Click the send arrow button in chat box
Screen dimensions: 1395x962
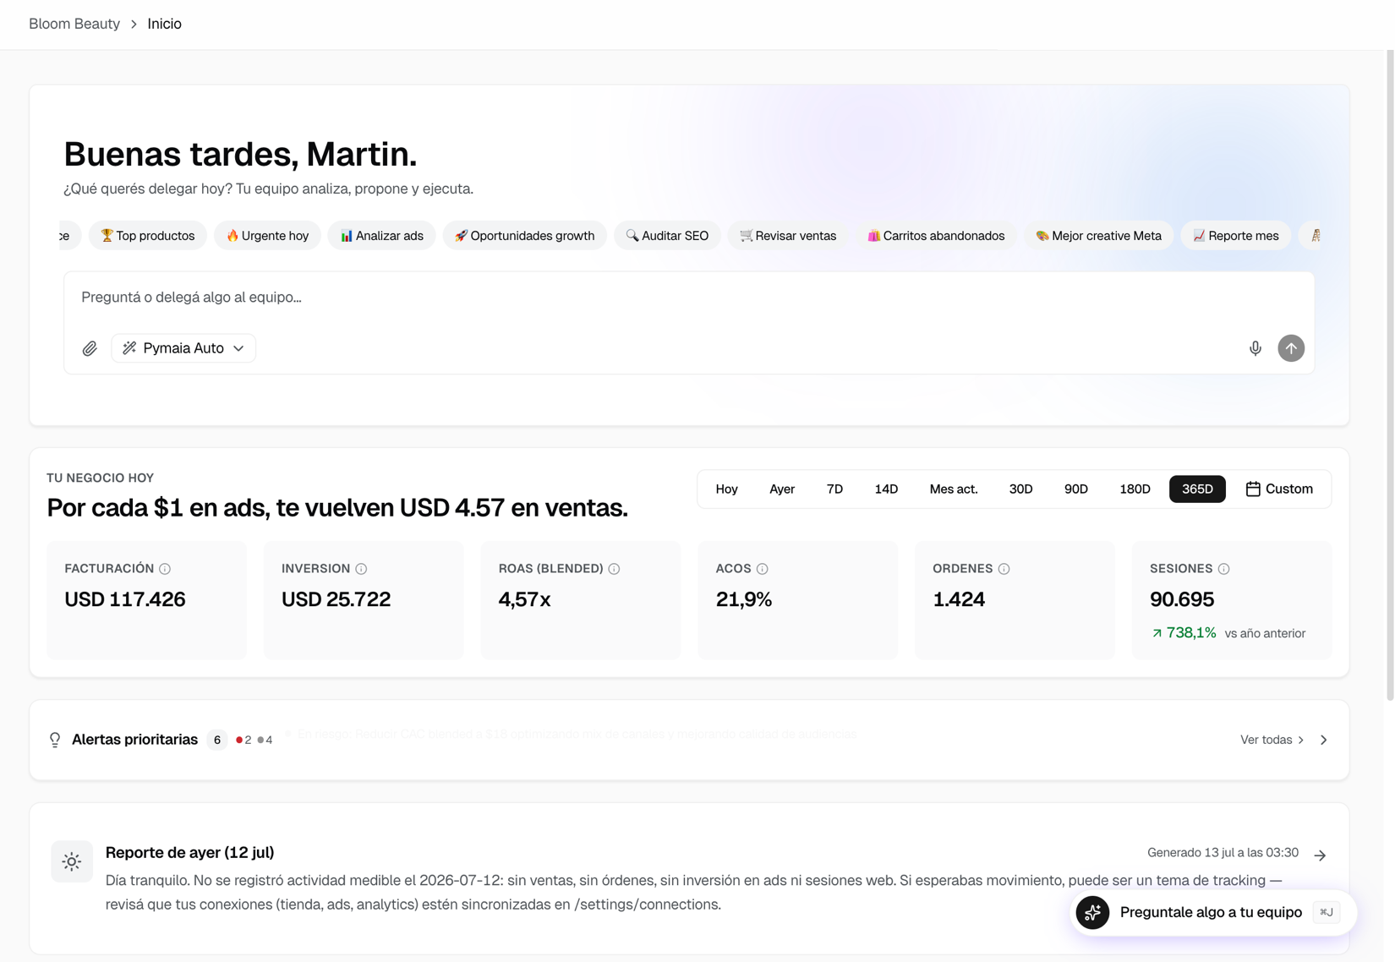(1291, 348)
